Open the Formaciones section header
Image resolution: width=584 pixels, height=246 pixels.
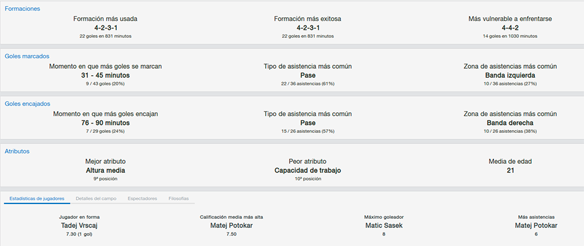click(x=22, y=9)
